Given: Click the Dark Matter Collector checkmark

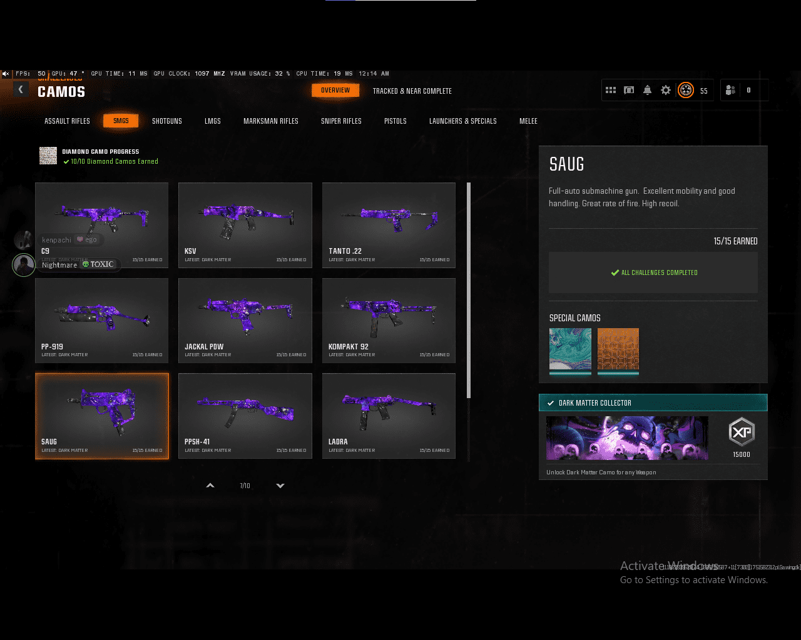Looking at the screenshot, I should (551, 403).
